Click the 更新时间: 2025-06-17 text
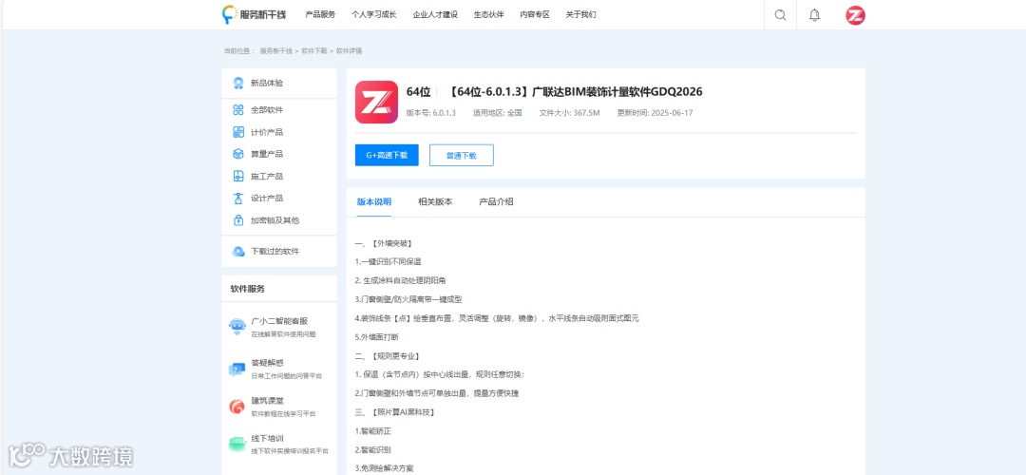 coord(655,112)
